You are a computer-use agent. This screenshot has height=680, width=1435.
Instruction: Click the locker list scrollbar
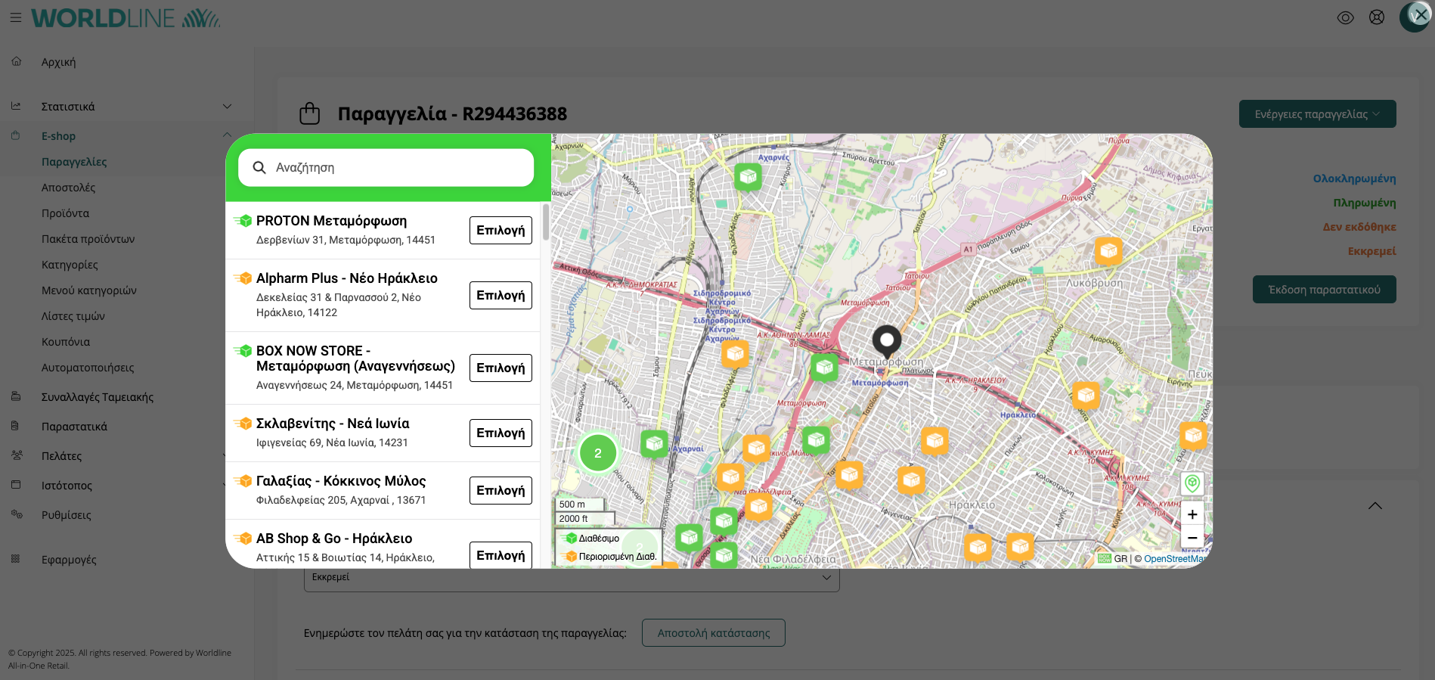(545, 223)
